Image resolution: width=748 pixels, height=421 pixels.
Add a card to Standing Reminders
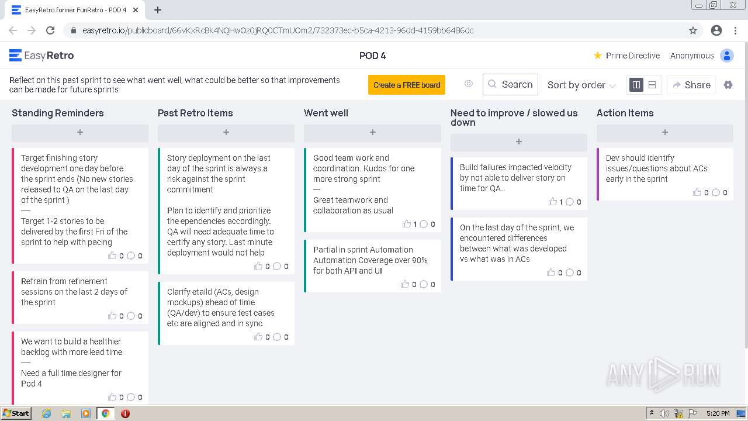point(80,133)
